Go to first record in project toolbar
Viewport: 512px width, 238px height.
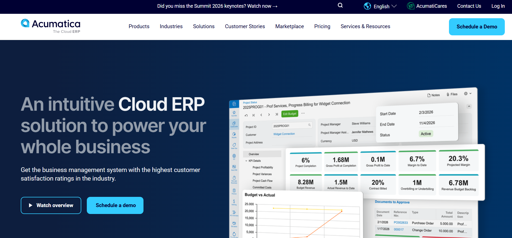click(x=254, y=115)
